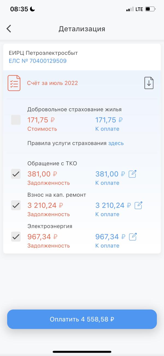Open insurance rules via 'здесь' link
164x356 pixels.
pos(116,143)
